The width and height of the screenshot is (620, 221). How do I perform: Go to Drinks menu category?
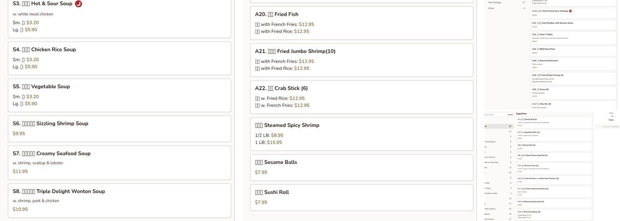491,8
